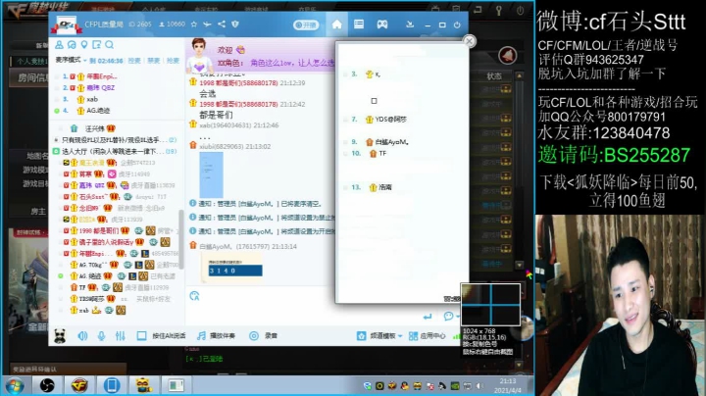Image resolution: width=706 pixels, height=396 pixels.
Task: Share the channel via share icon
Action: coord(222,24)
